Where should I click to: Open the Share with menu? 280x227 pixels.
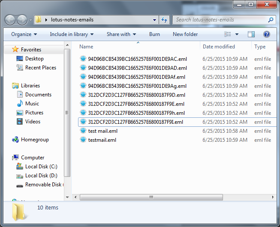tap(121, 34)
